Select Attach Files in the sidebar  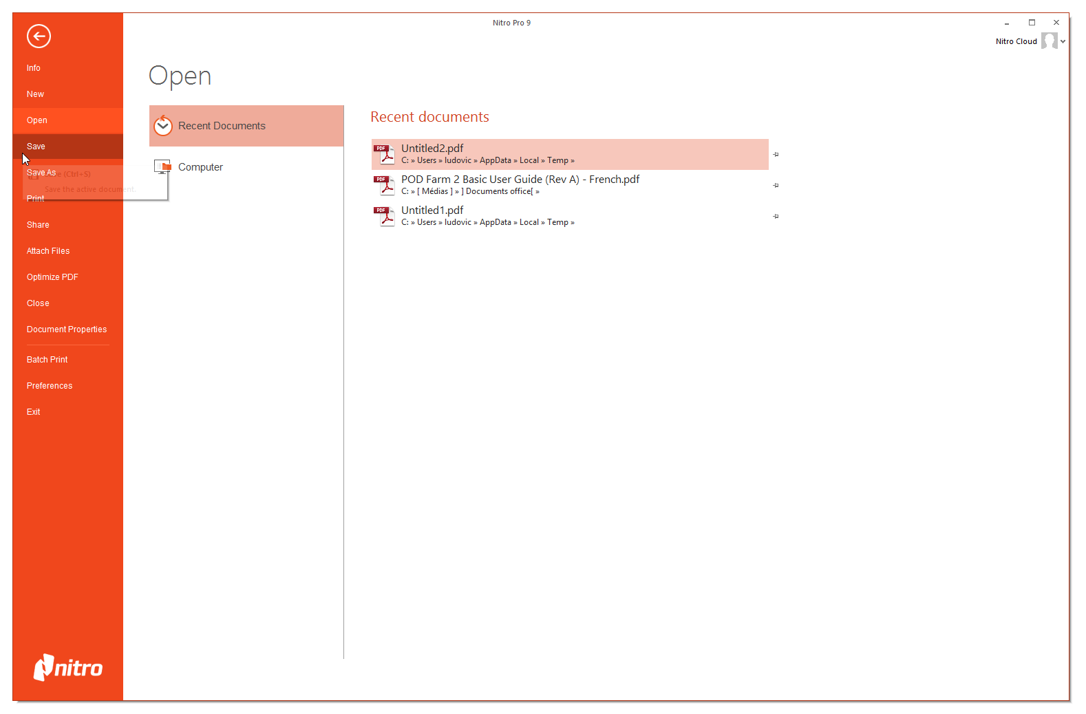click(67, 251)
